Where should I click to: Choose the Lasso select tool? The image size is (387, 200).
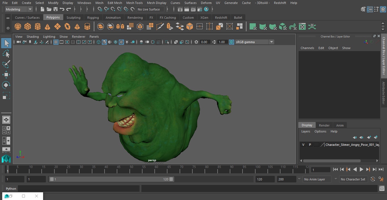(6, 54)
